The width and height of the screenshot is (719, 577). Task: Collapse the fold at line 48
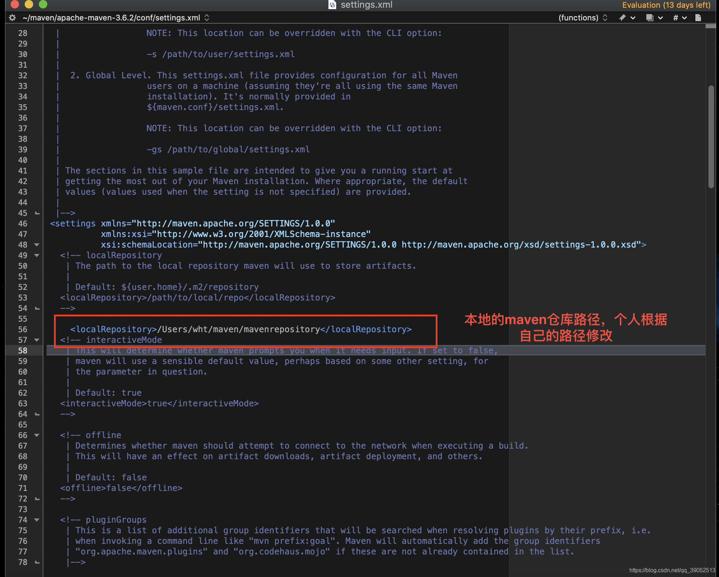37,245
